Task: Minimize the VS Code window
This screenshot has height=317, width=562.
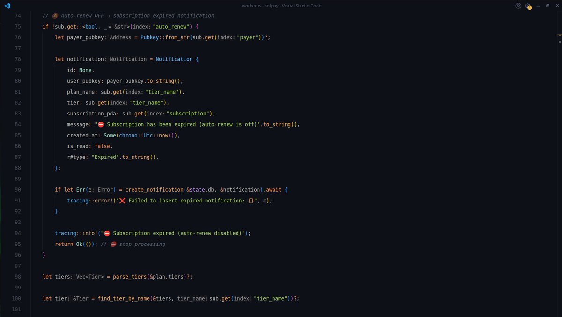Action: [539, 6]
